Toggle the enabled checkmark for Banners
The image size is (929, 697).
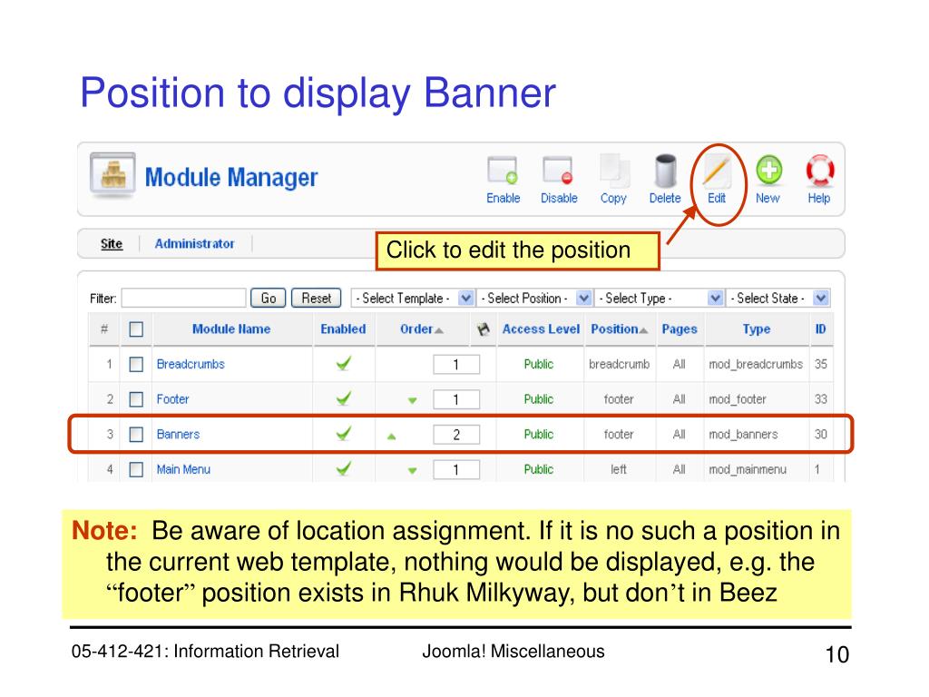(343, 433)
